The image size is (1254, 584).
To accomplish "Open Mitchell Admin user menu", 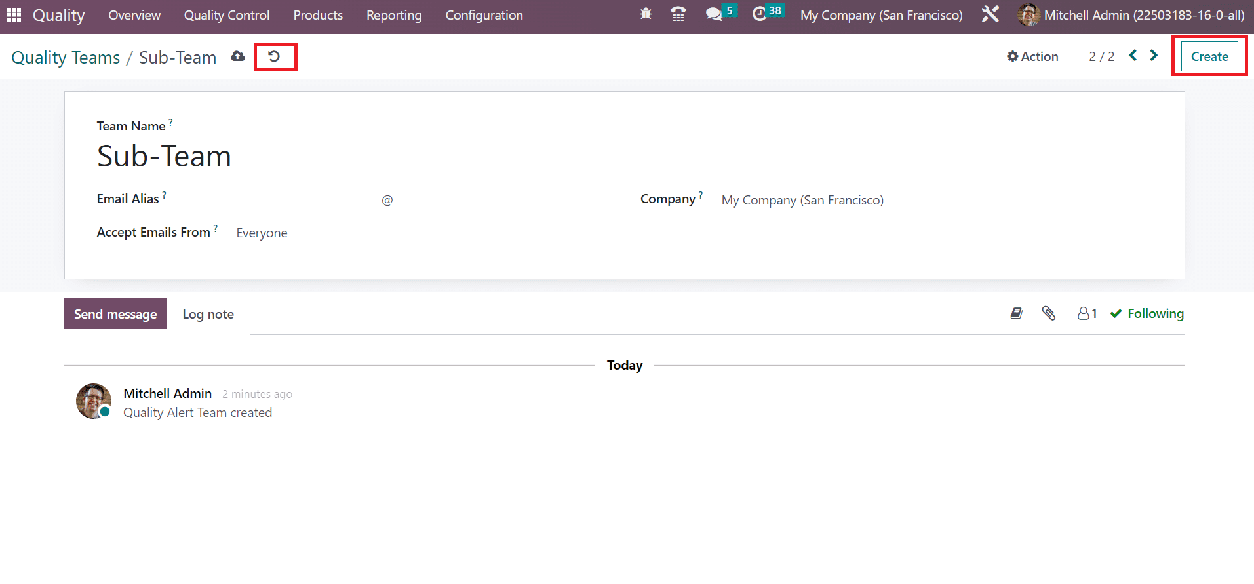I will click(1131, 15).
